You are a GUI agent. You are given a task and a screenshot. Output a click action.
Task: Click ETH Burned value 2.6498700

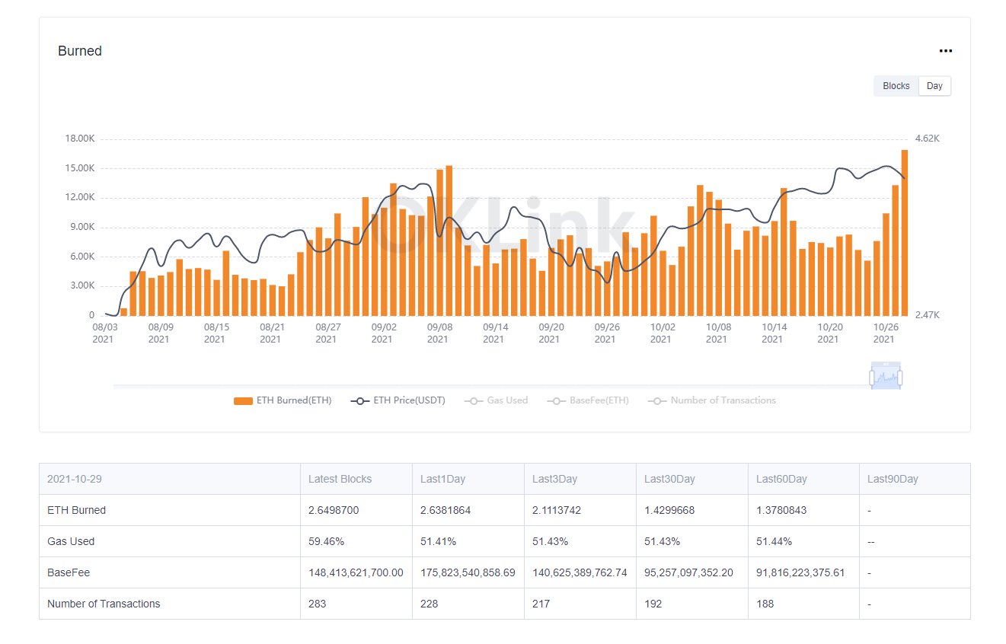point(334,510)
